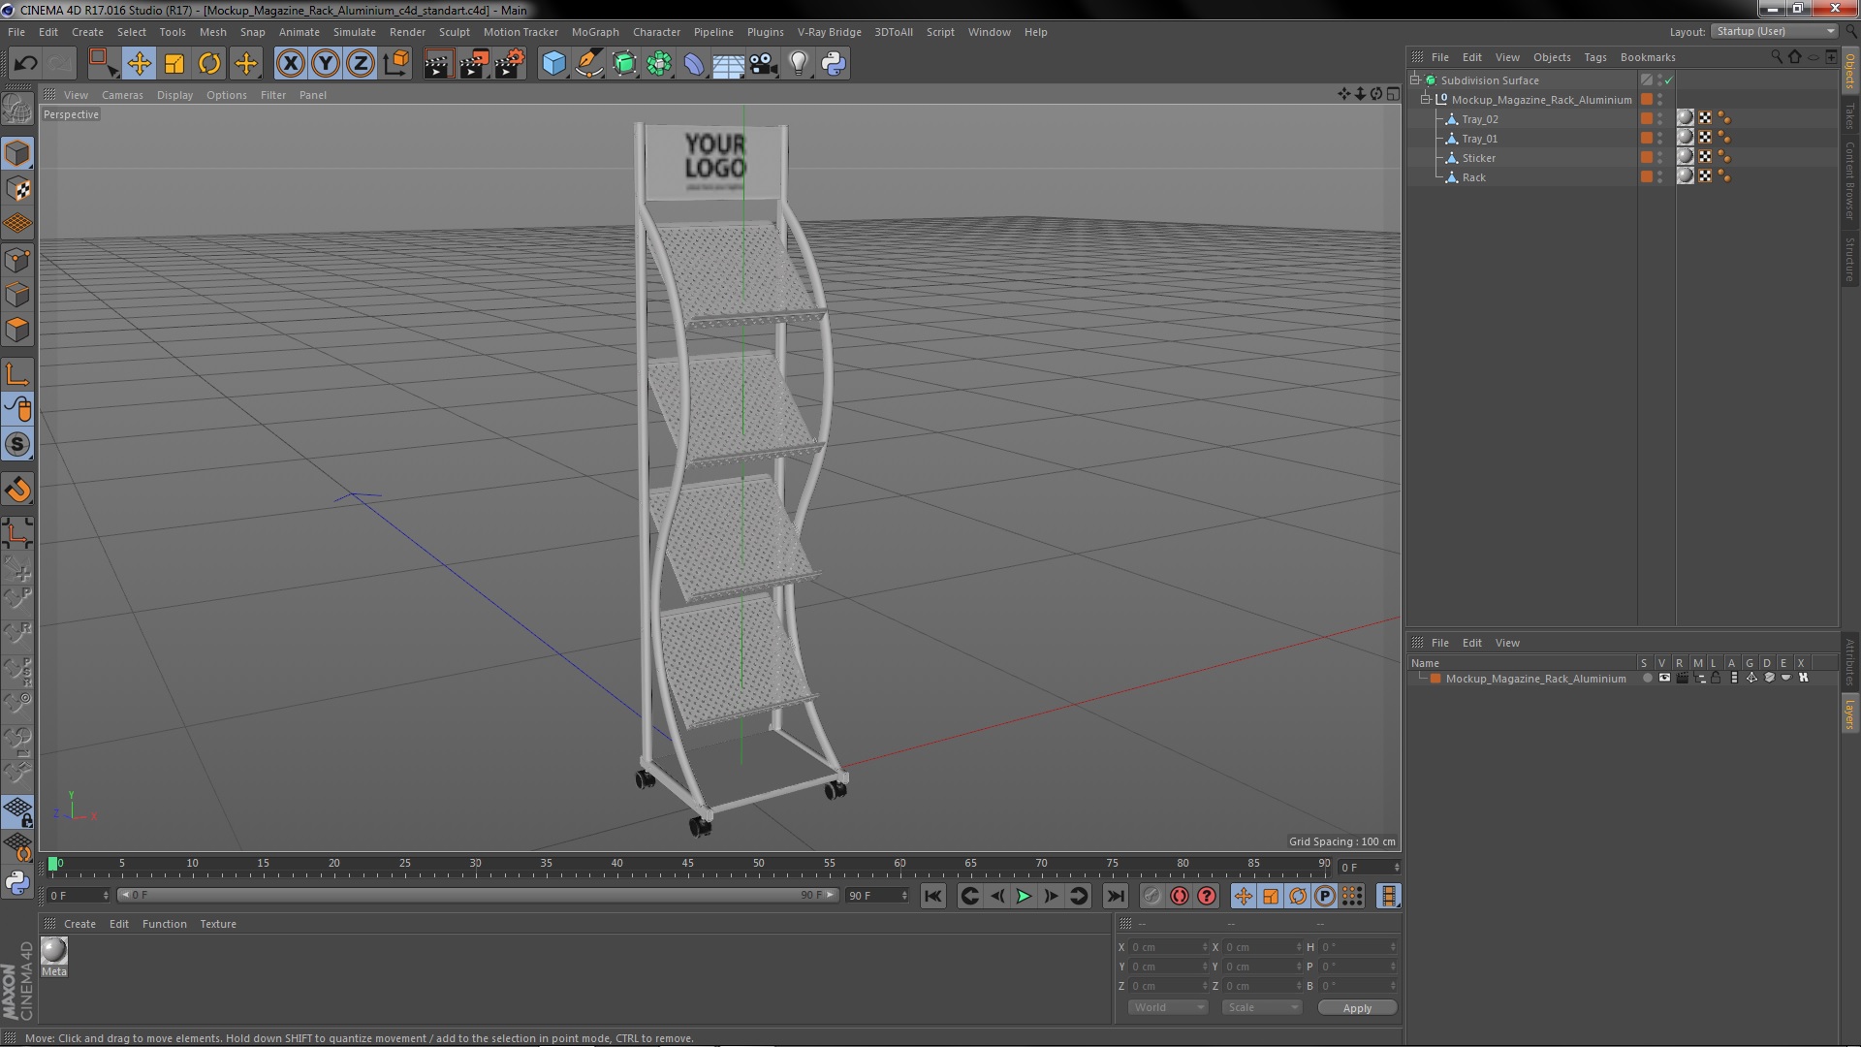1861x1047 pixels.
Task: Toggle the Subdivision Surface enable checkmark
Action: pyautogui.click(x=1669, y=80)
